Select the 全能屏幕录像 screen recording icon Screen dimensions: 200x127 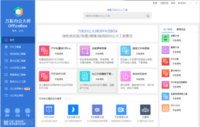85,51
